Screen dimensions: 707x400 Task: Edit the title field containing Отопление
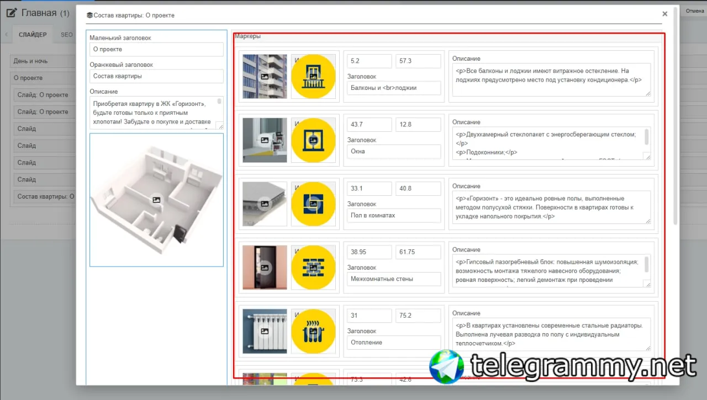[394, 342]
